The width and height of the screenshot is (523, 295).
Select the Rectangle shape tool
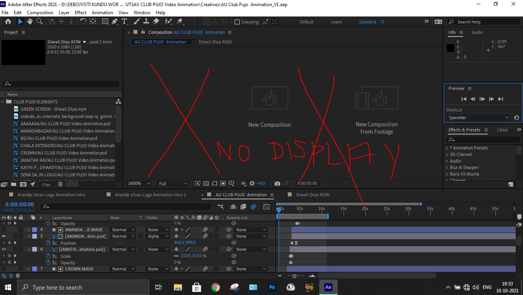(x=105, y=22)
